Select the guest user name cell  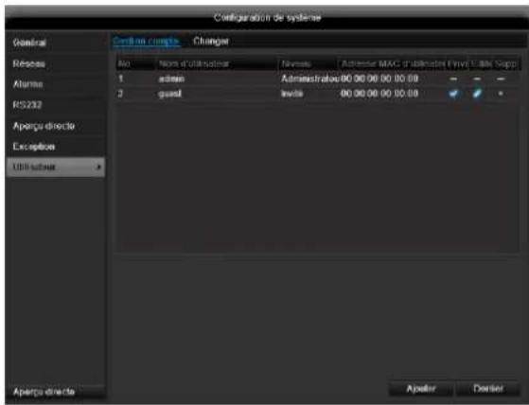170,94
